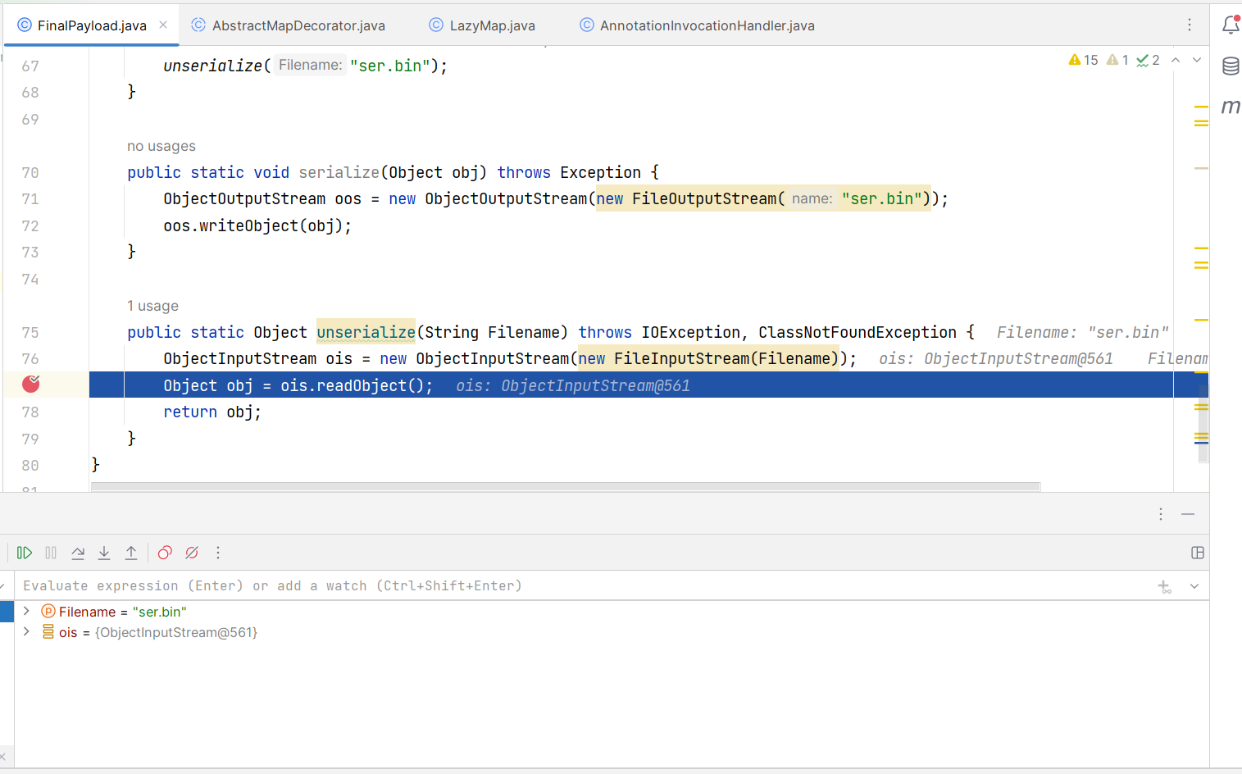Switch to LazyMap.java tab
The image size is (1242, 774).
point(492,25)
